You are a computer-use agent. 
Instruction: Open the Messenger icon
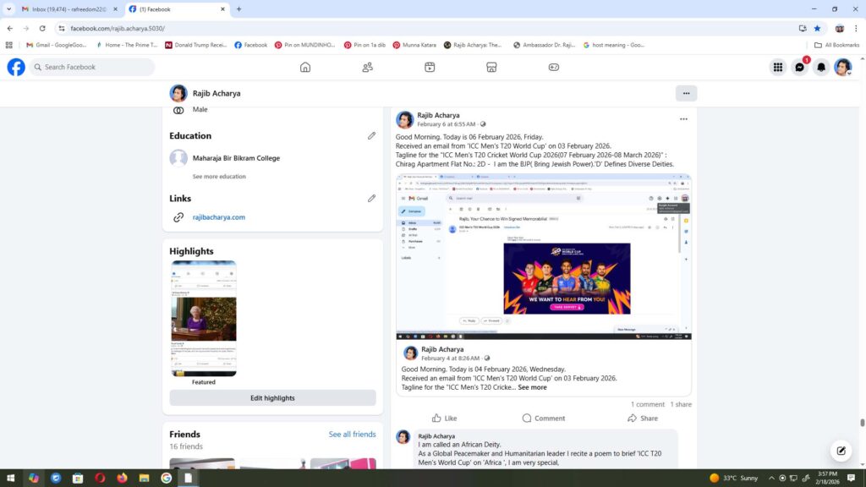click(x=799, y=68)
